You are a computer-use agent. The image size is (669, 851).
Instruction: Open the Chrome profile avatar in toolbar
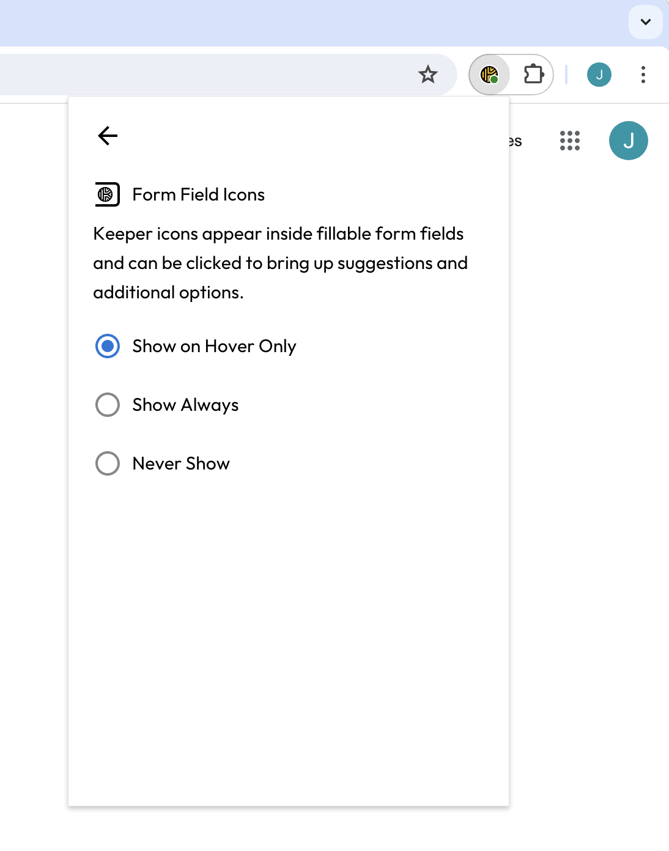tap(599, 75)
